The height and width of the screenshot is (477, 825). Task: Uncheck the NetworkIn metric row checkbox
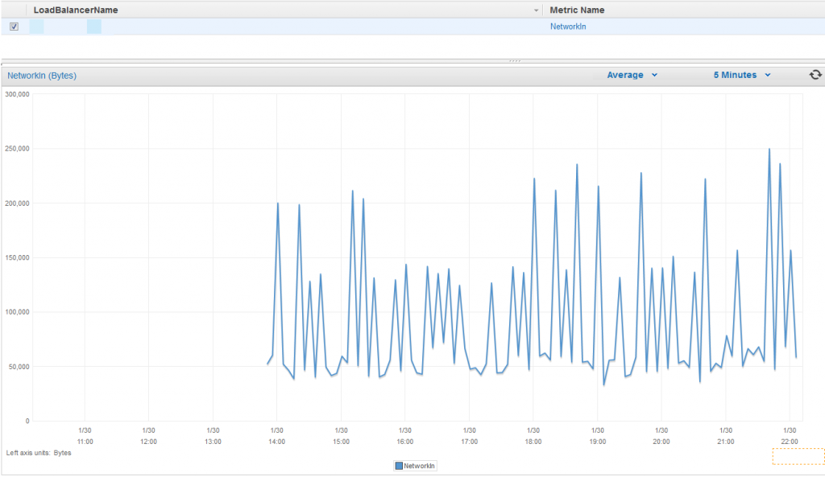click(x=15, y=27)
